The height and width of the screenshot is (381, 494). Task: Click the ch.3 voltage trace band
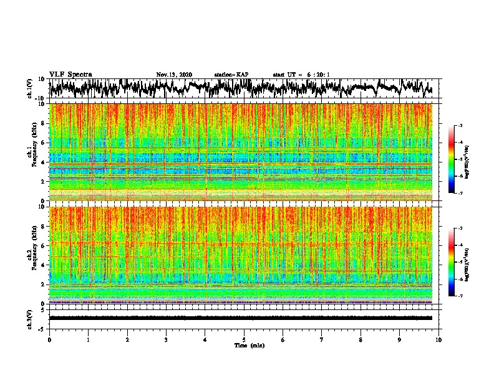pos(241,318)
